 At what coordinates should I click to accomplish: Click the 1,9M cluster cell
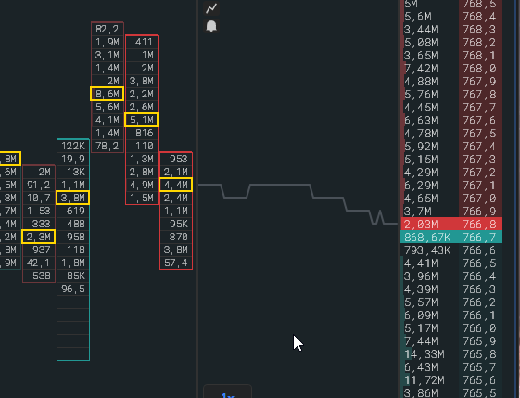click(x=108, y=42)
